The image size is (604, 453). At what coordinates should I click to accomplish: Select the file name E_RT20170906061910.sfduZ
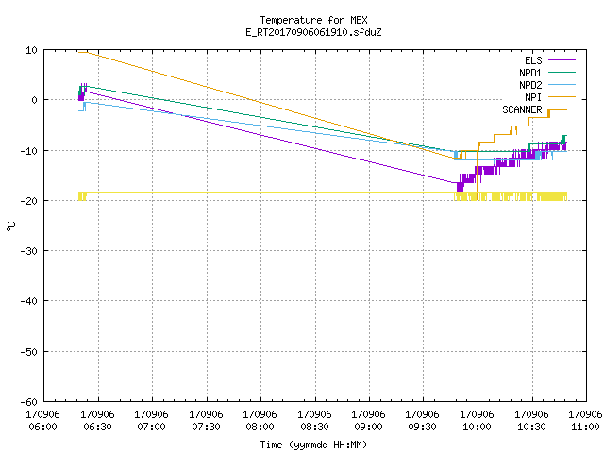313,32
